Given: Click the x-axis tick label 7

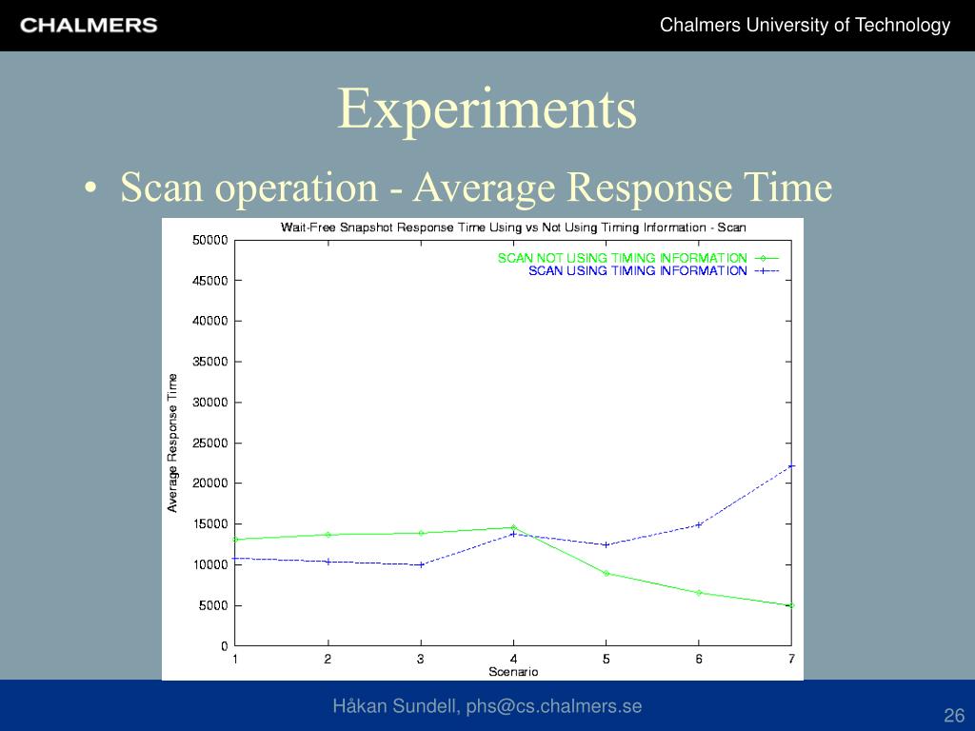Looking at the screenshot, I should [791, 659].
